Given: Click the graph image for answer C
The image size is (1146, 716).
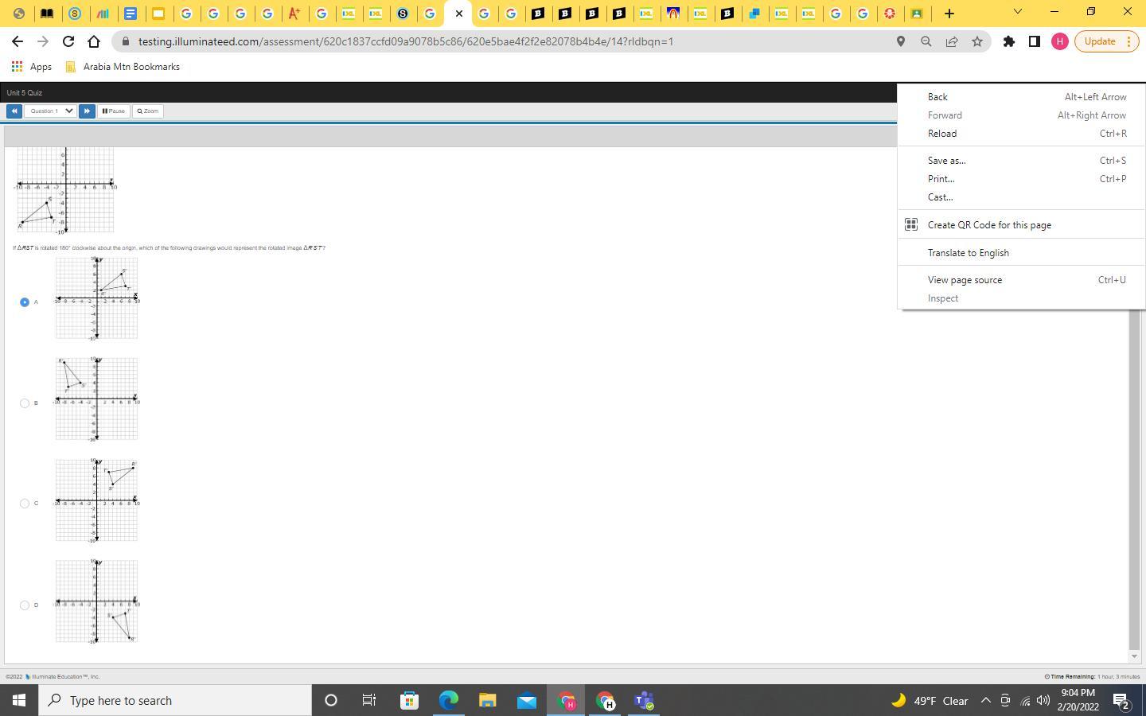Looking at the screenshot, I should (x=96, y=500).
